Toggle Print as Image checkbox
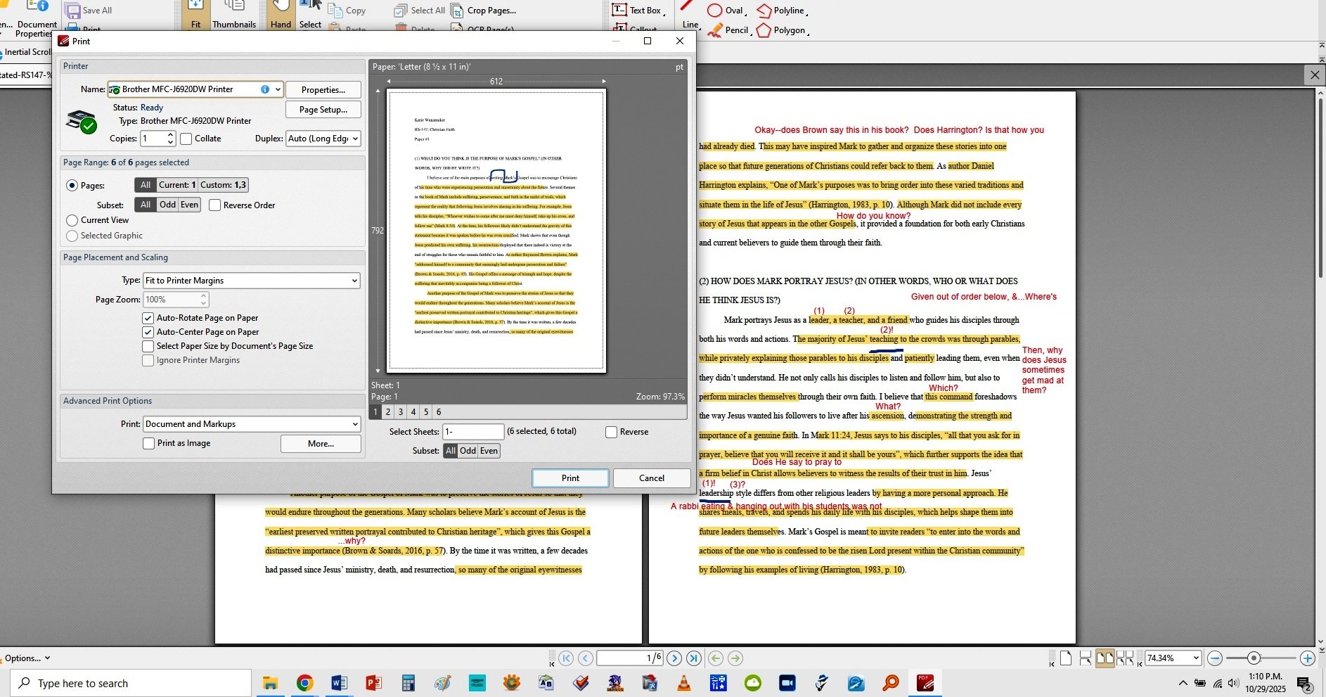 click(148, 443)
